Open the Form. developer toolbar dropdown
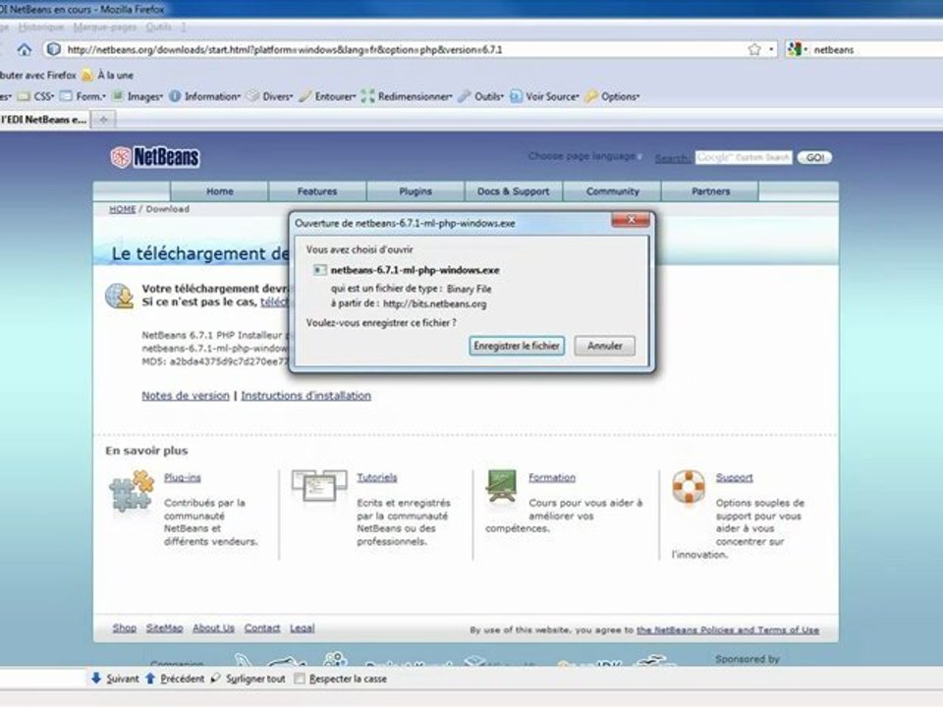 pos(83,96)
